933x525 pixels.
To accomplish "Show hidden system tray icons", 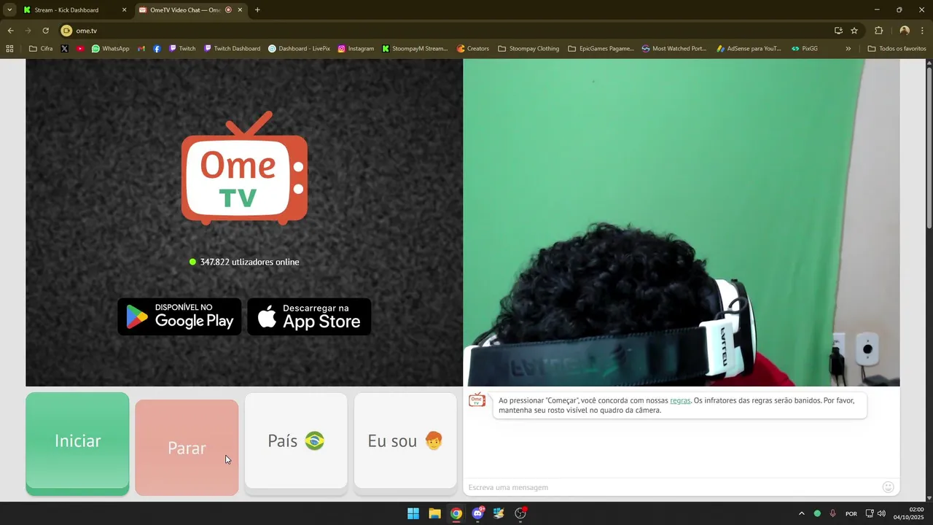I will [x=802, y=513].
